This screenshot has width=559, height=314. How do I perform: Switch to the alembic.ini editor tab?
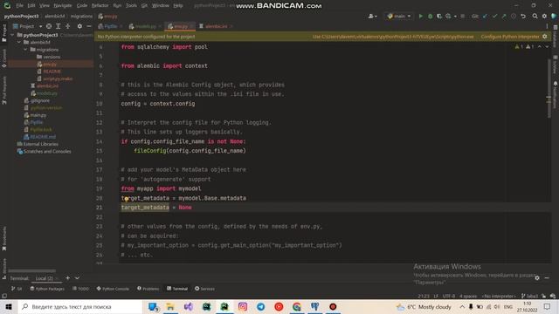pos(215,26)
